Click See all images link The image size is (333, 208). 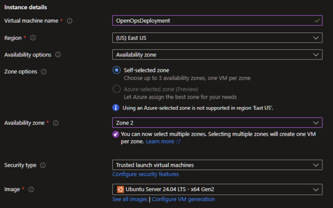click(130, 199)
